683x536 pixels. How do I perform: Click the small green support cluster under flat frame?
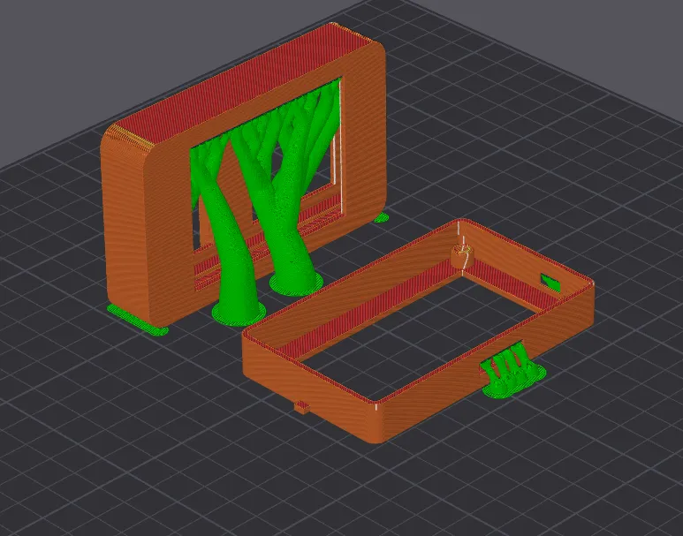[x=512, y=371]
